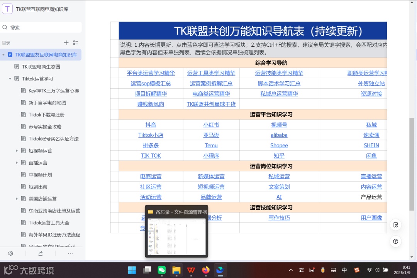Open 养号实操全攻略 page
Screen dimensions: 417x278
45,126
